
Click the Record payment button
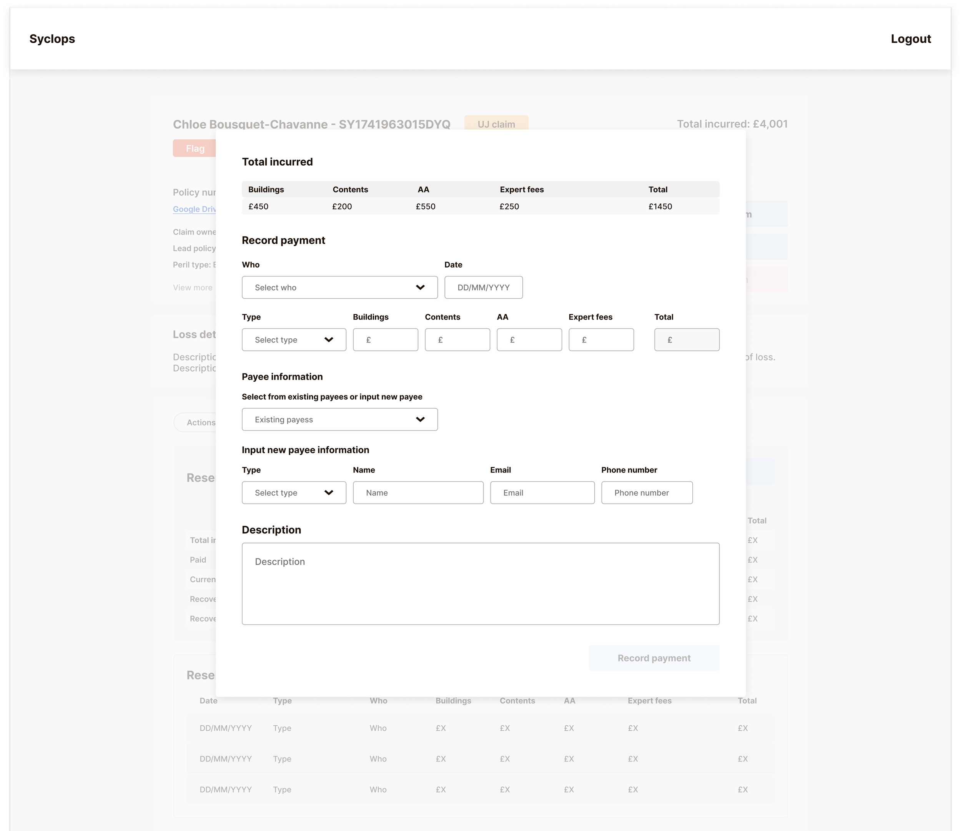tap(654, 658)
